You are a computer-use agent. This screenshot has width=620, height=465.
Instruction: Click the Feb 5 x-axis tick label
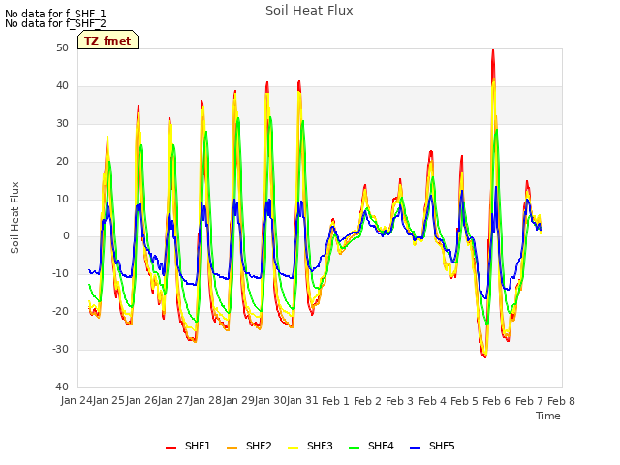[x=464, y=401]
